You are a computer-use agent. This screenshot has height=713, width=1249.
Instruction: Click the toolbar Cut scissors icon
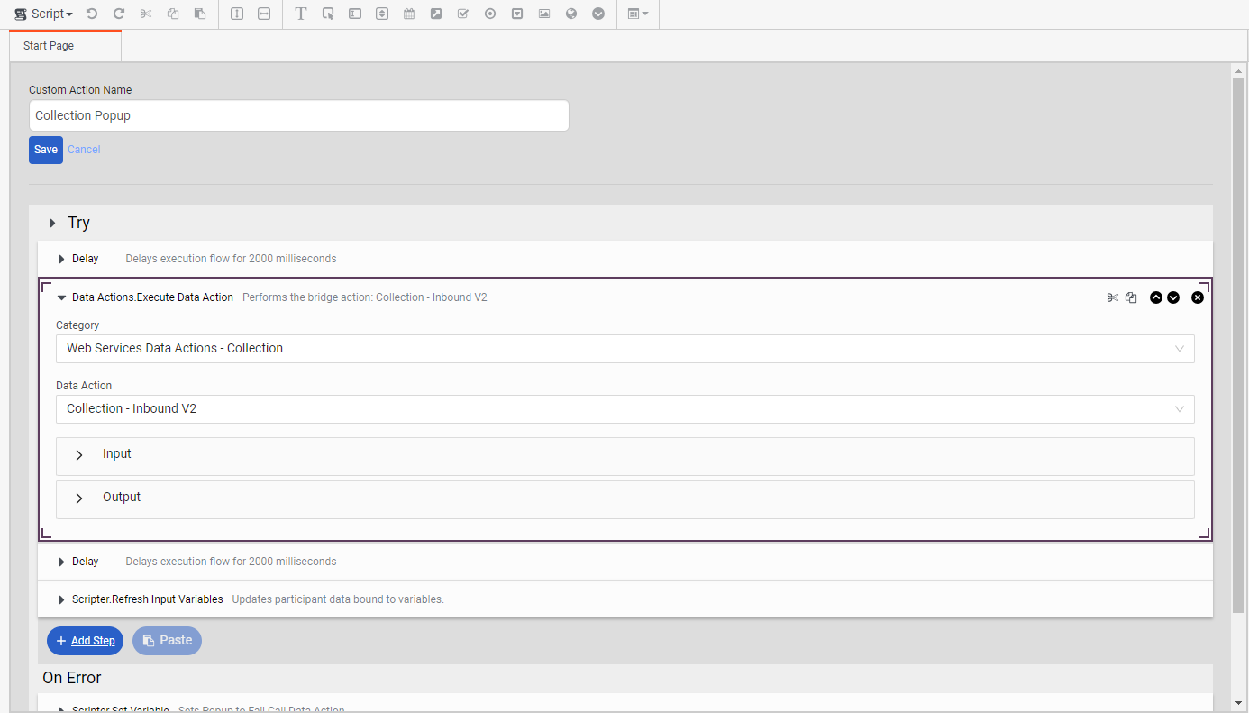click(146, 14)
